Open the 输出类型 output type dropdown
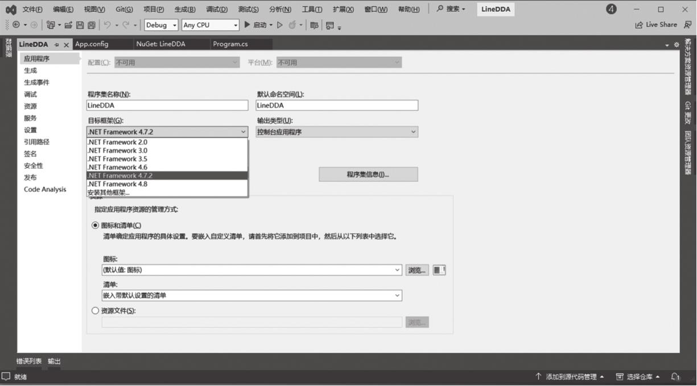 pyautogui.click(x=337, y=132)
